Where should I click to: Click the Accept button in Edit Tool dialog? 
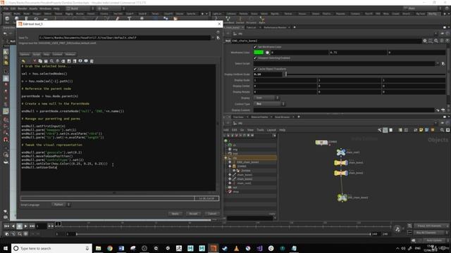click(193, 214)
